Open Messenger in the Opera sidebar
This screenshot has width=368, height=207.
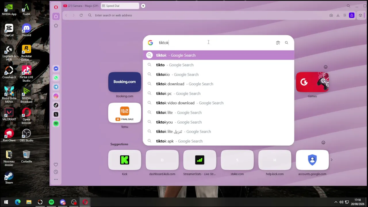pyautogui.click(x=56, y=68)
